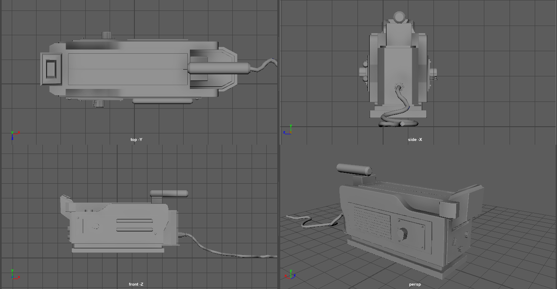This screenshot has width=557, height=289.
Task: Select the upper vent slot in the front view
Action: [x=134, y=221]
